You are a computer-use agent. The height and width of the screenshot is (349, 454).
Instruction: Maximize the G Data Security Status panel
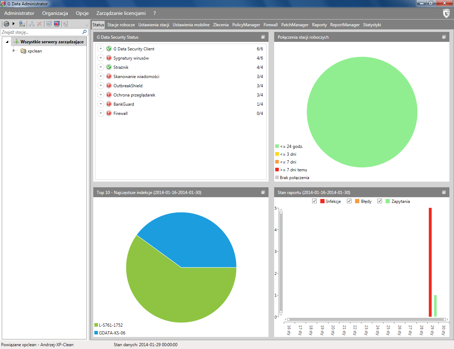263,37
